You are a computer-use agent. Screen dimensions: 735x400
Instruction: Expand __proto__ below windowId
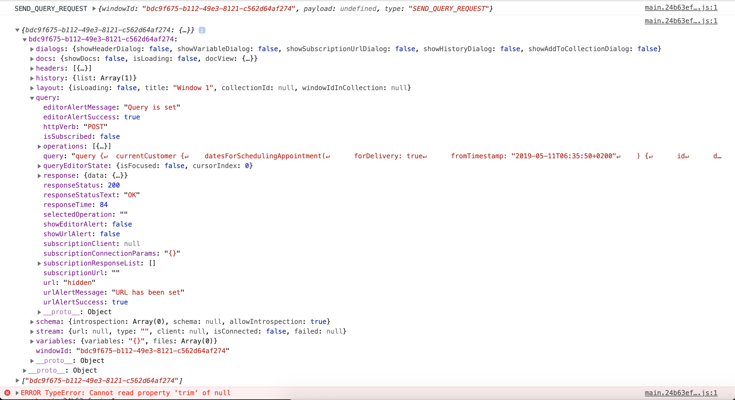click(x=32, y=361)
